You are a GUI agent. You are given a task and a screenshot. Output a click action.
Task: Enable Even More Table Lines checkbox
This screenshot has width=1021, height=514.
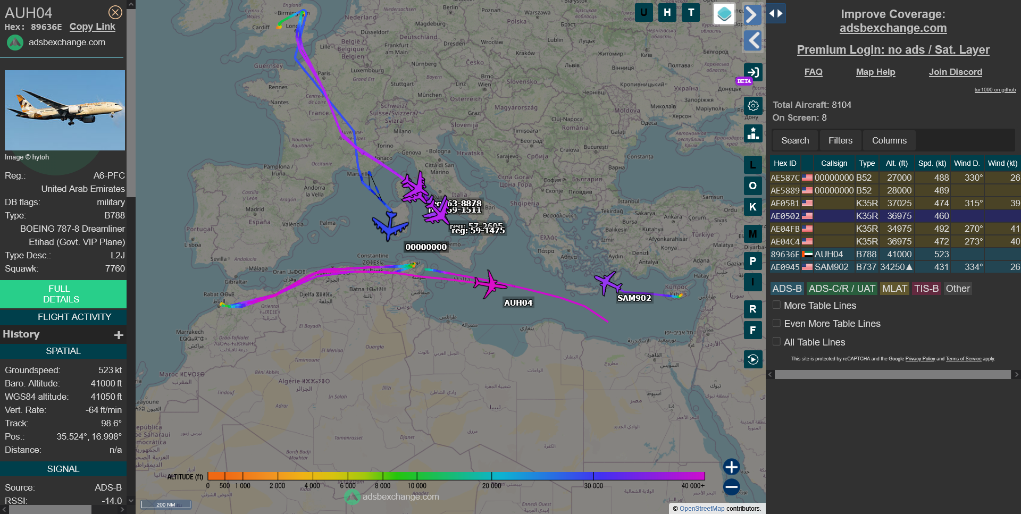777,323
